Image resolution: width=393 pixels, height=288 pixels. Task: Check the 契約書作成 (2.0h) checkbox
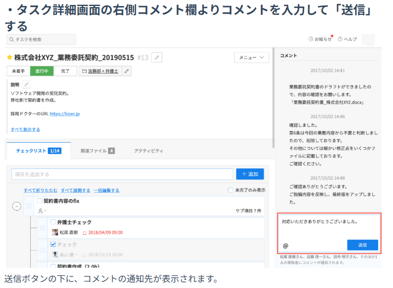tap(53, 266)
